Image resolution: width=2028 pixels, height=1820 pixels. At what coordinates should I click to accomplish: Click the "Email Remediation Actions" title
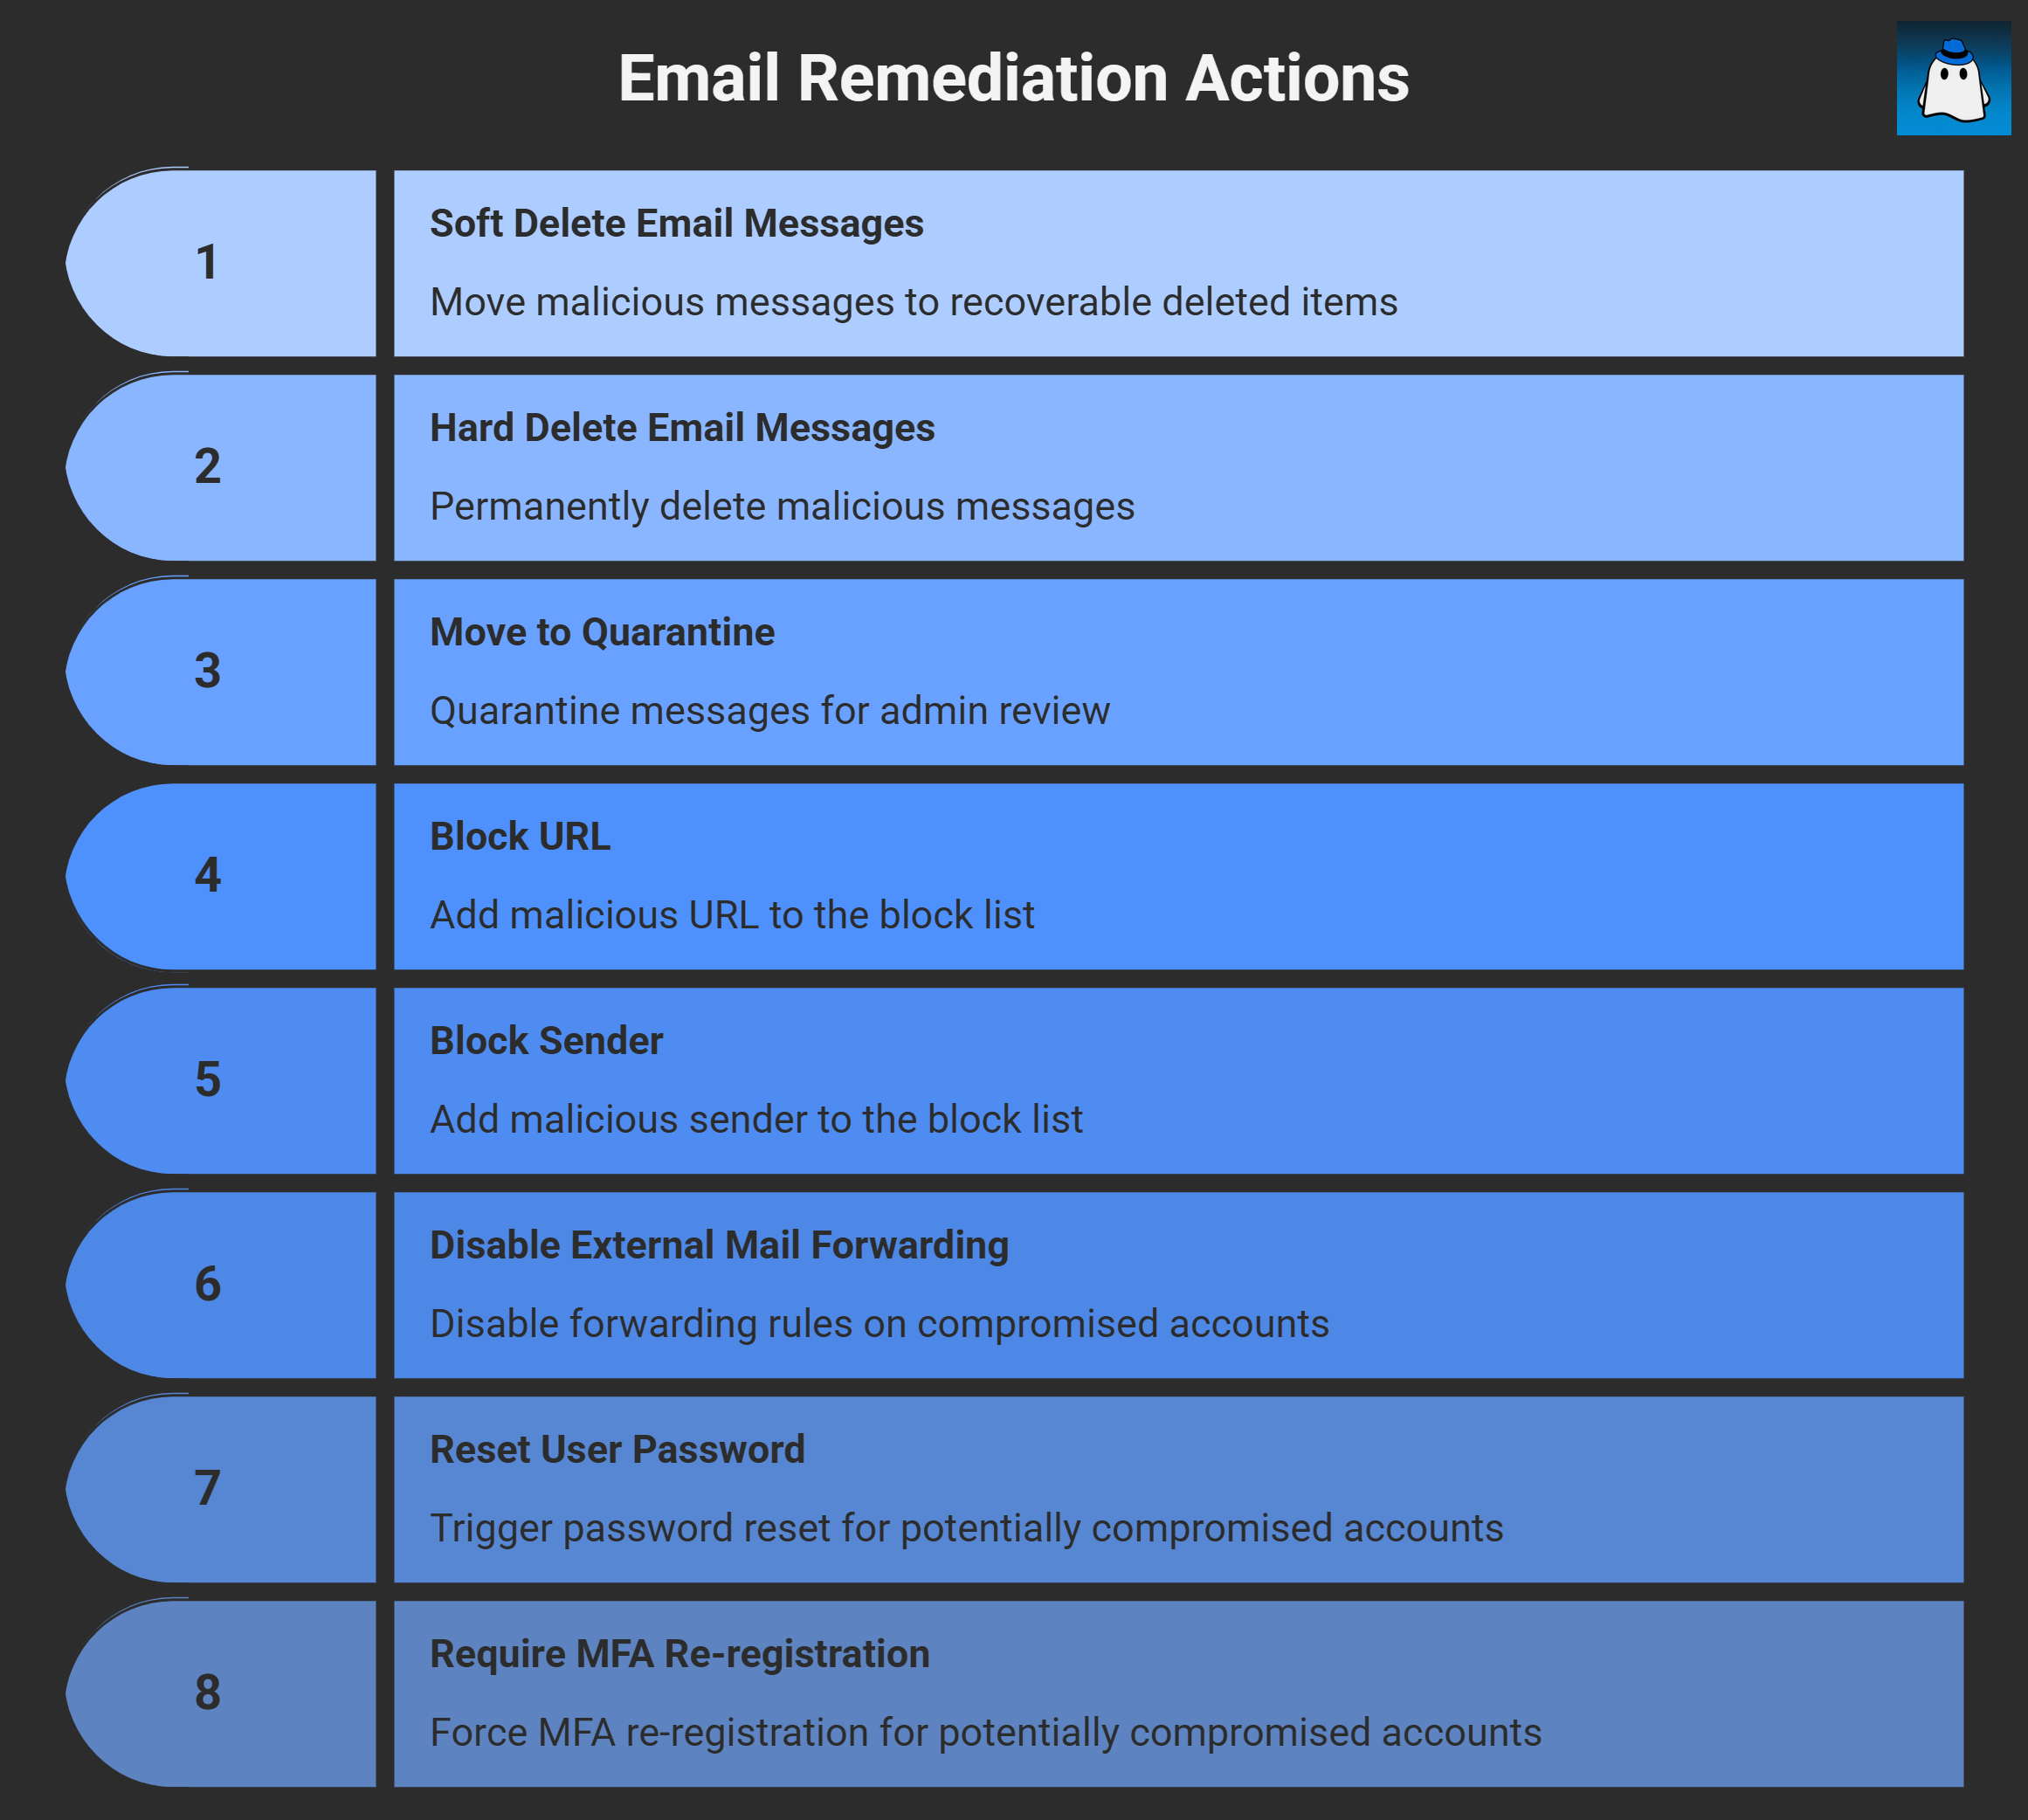(1013, 78)
